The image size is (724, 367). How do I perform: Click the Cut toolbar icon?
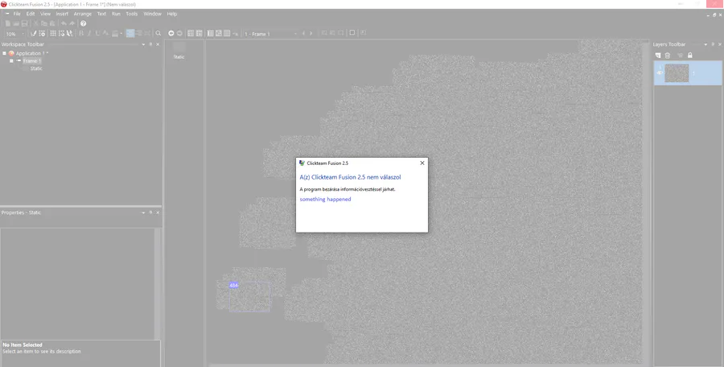(x=35, y=23)
